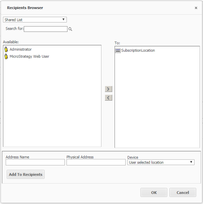Screen dimensions: 203x204
Task: Click the search magnifier icon
Action: coord(71,29)
